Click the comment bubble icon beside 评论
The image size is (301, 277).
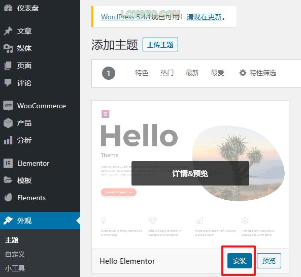(x=8, y=83)
